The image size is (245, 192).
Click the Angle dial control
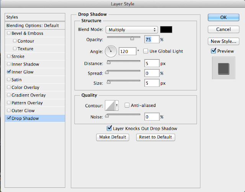(x=111, y=51)
